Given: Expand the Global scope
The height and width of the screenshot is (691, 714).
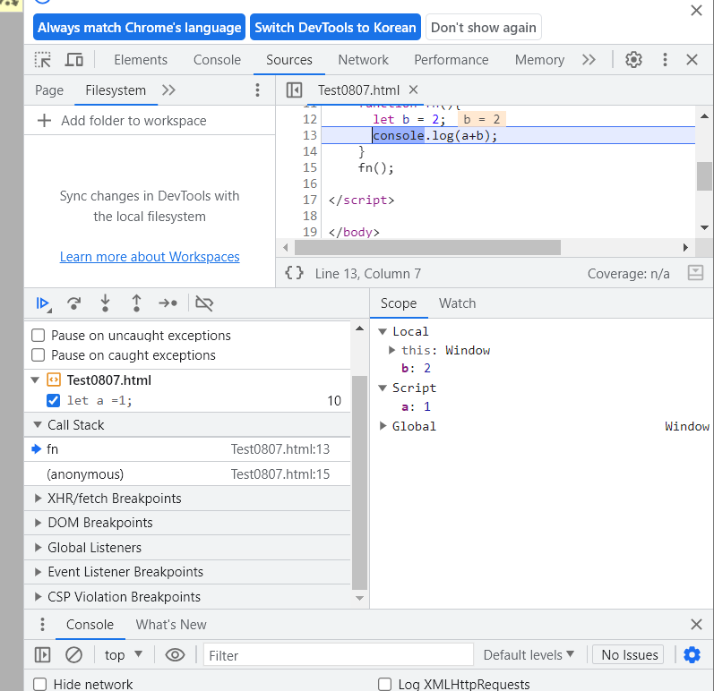Looking at the screenshot, I should (383, 426).
